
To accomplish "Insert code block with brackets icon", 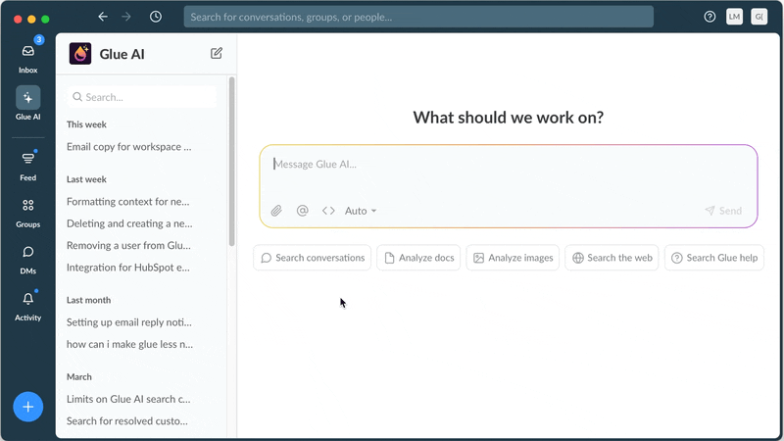I will [328, 211].
